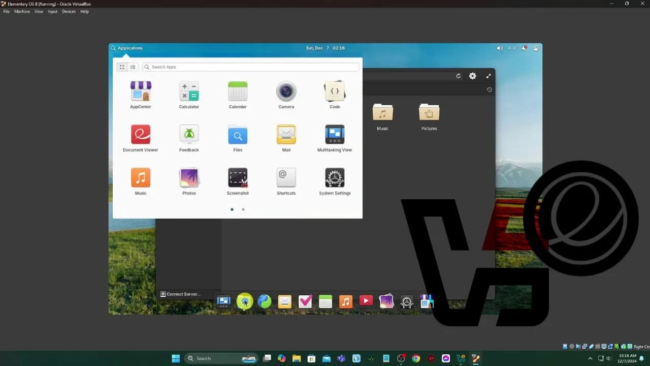Open the VirtualBox Machine menu

22,12
